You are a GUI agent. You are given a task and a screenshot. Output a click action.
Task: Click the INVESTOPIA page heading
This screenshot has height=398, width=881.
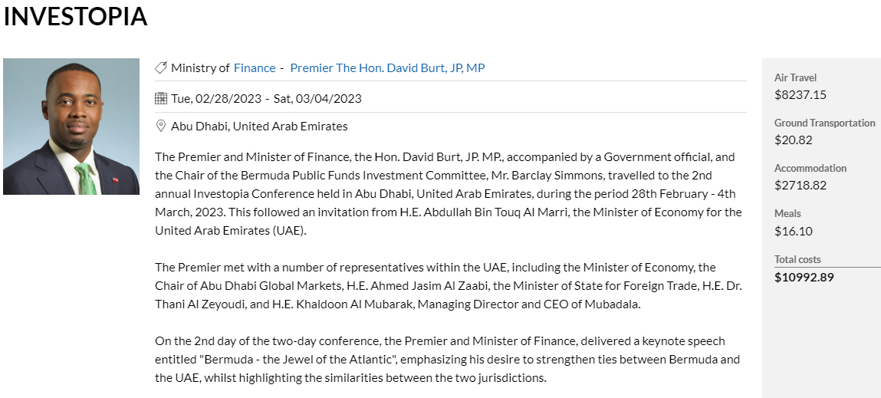point(75,17)
